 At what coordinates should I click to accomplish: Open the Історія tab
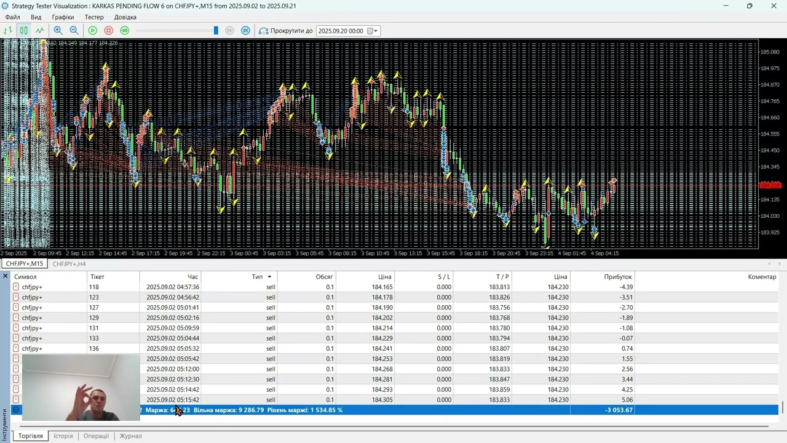point(63,436)
